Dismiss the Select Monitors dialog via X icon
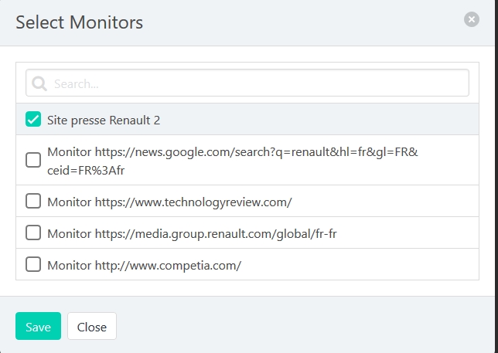Image resolution: width=498 pixels, height=353 pixels. tap(472, 19)
